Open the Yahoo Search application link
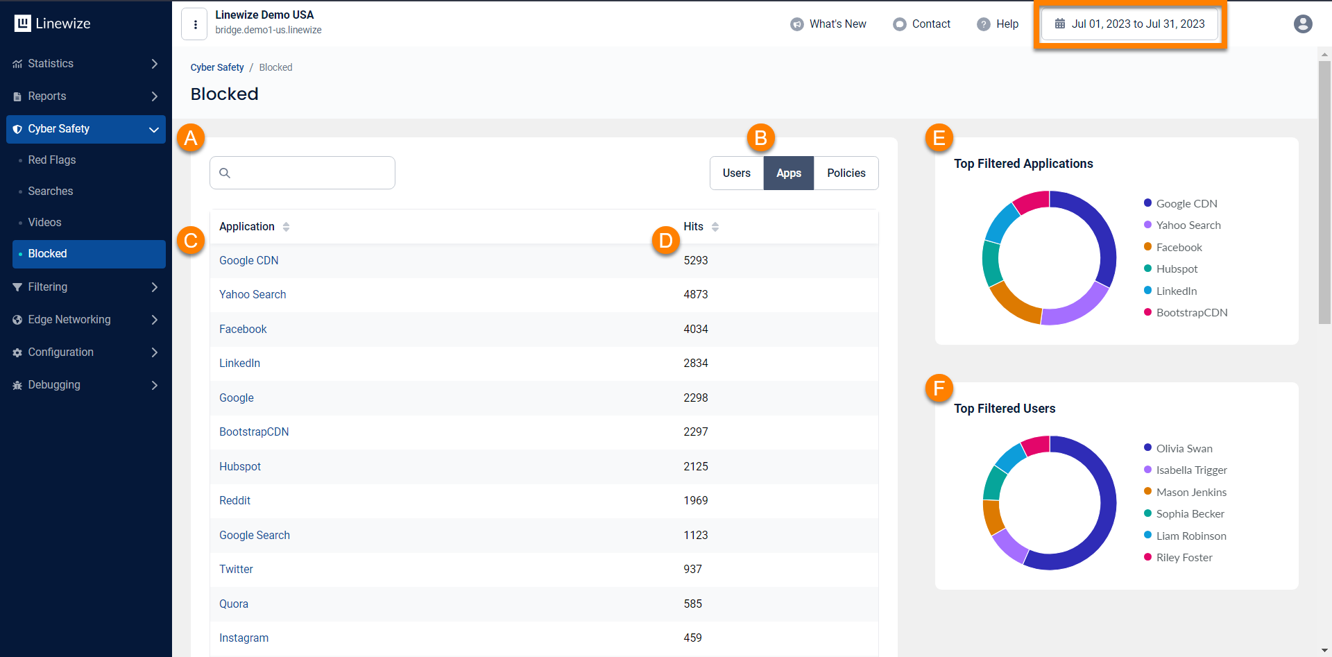1332x657 pixels. pyautogui.click(x=253, y=294)
